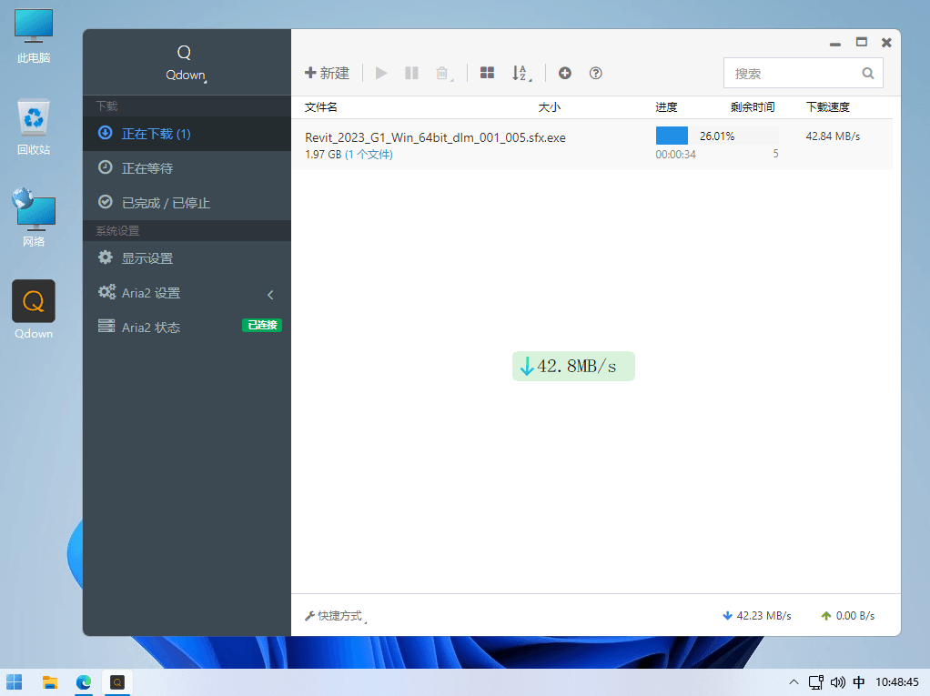Click the Aria2 状态 server icon
The image size is (930, 696).
click(x=106, y=326)
